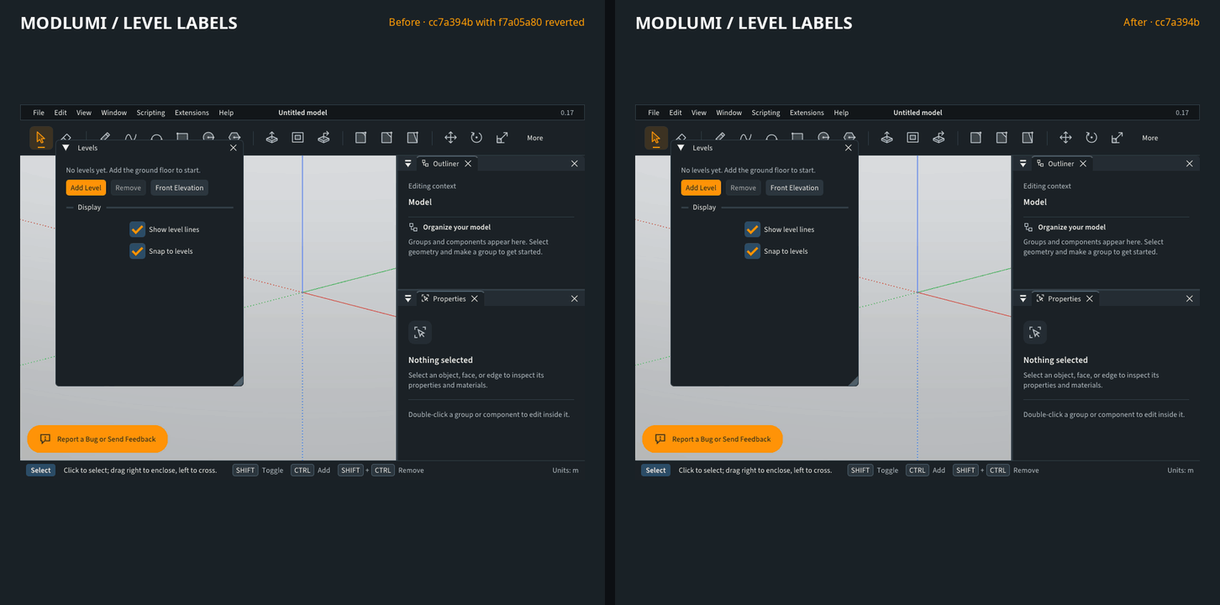Click the Untitled model title in Before view
Image resolution: width=1220 pixels, height=605 pixels.
coord(302,113)
